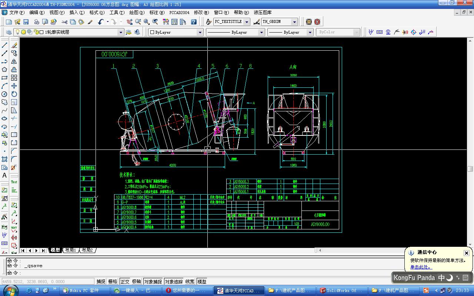Toggle 对象追踪 object tracking in status bar
The width and height of the screenshot is (474, 296).
tap(174, 282)
